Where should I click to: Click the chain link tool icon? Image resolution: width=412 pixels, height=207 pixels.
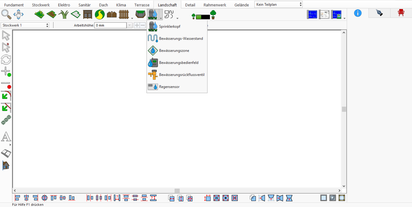(x=6, y=120)
